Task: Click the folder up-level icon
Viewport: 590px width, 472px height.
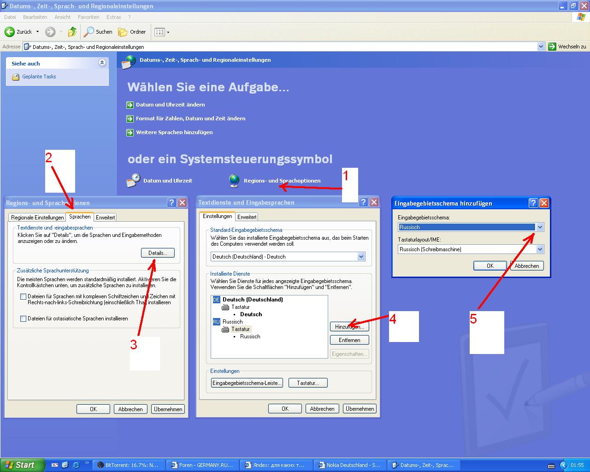Action: pos(72,32)
